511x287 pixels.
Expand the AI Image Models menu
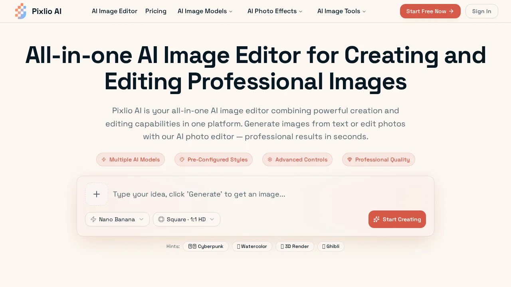205,11
